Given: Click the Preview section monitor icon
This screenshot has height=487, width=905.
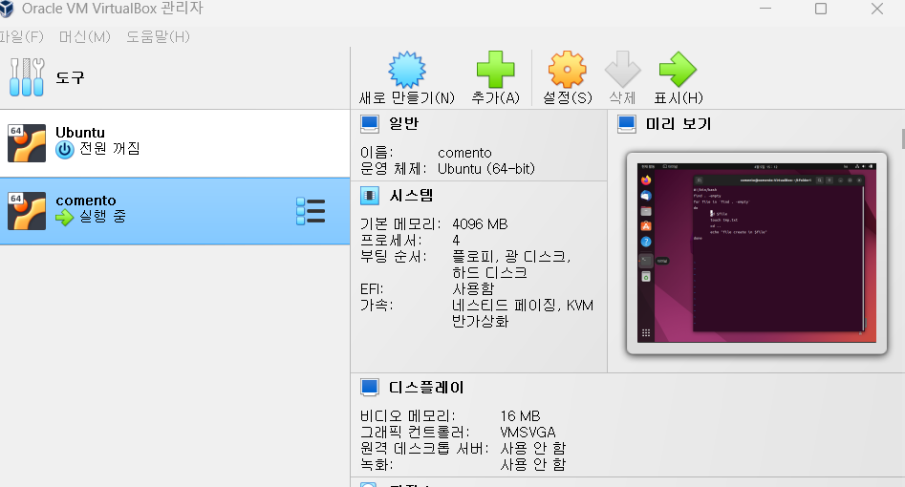Looking at the screenshot, I should pyautogui.click(x=627, y=124).
